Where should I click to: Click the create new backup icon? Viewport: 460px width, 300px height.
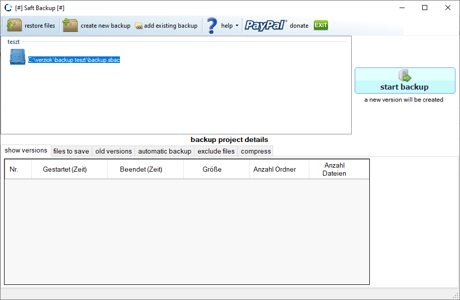coord(70,25)
